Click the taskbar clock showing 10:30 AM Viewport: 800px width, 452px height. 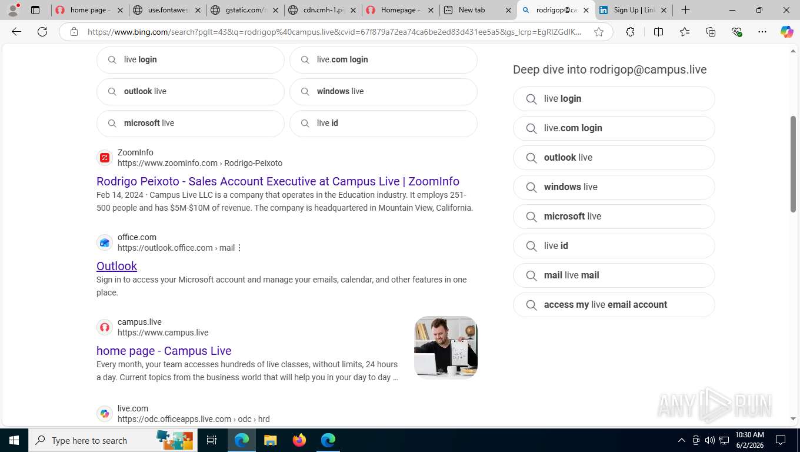point(749,440)
